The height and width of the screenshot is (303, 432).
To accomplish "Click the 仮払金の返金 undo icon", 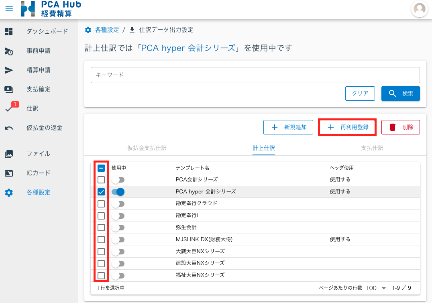I will tap(9, 128).
